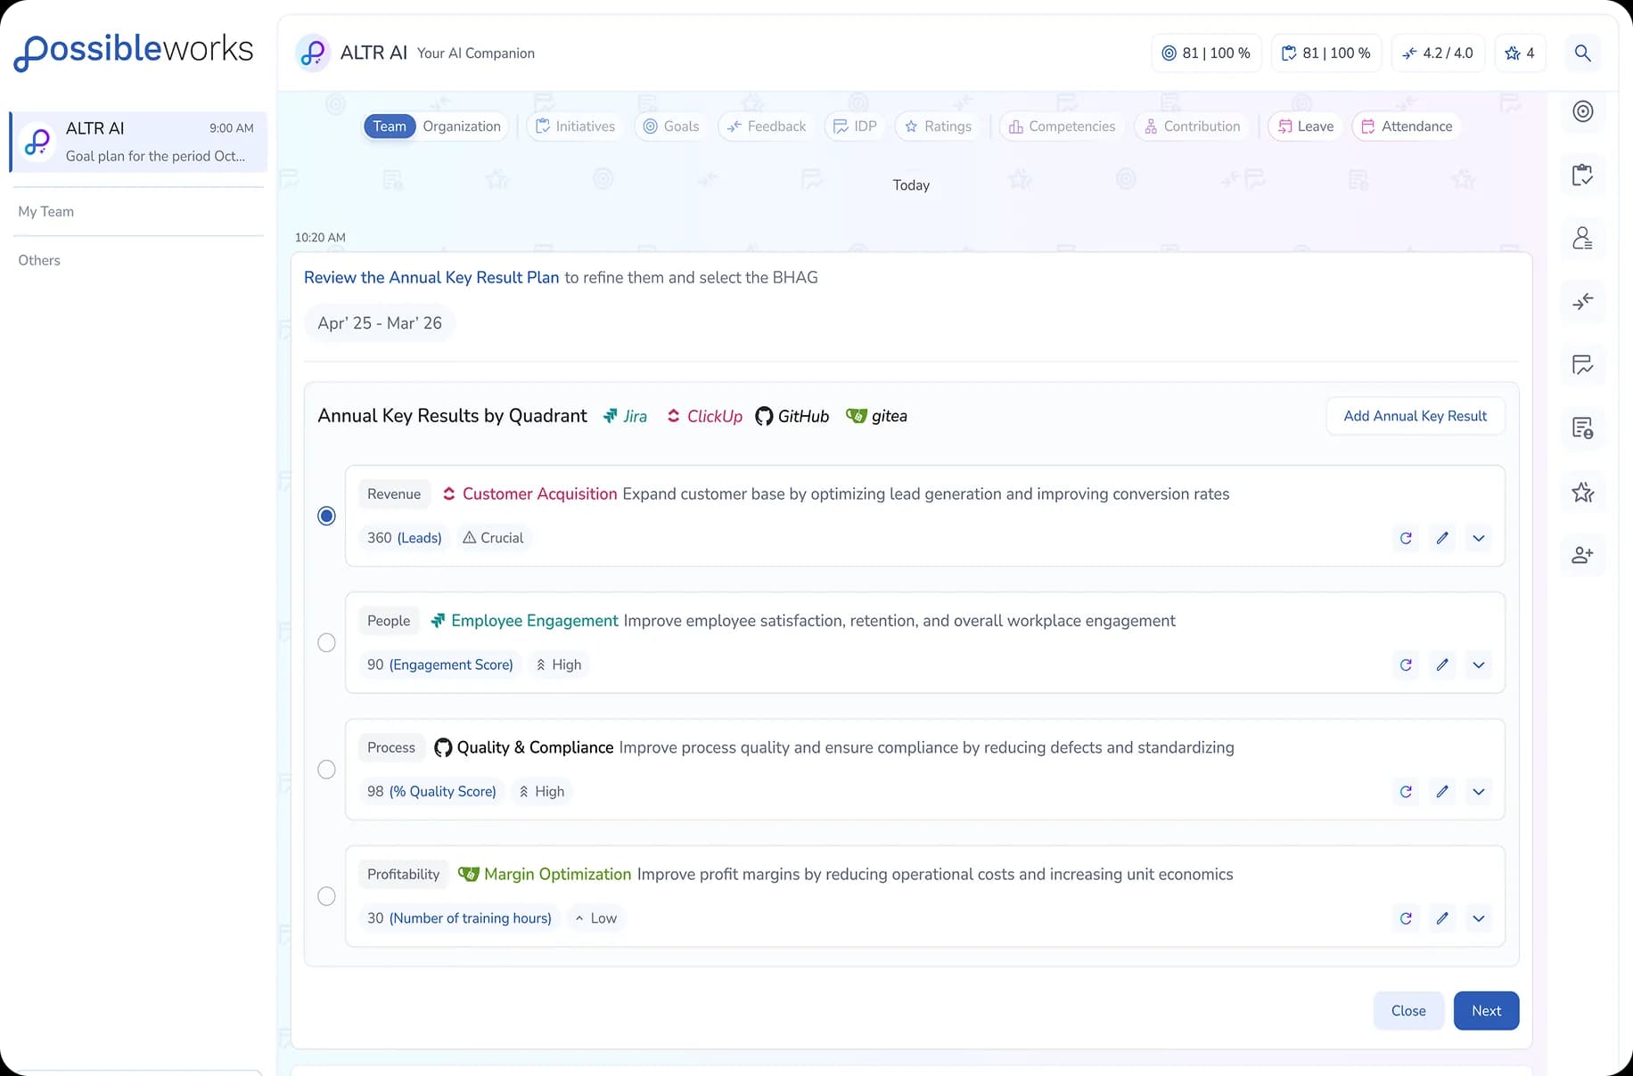Click the Close button
Image resolution: width=1633 pixels, height=1076 pixels.
[x=1408, y=1011]
